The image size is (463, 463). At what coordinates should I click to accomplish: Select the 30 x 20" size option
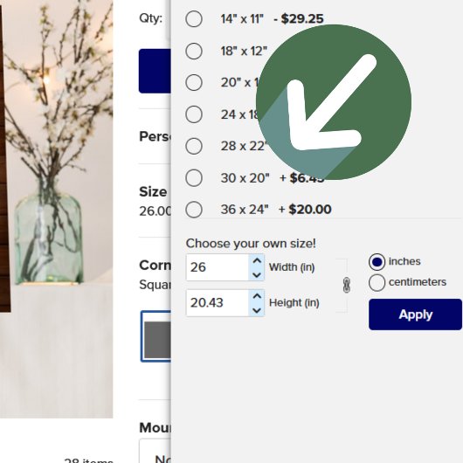(x=194, y=177)
